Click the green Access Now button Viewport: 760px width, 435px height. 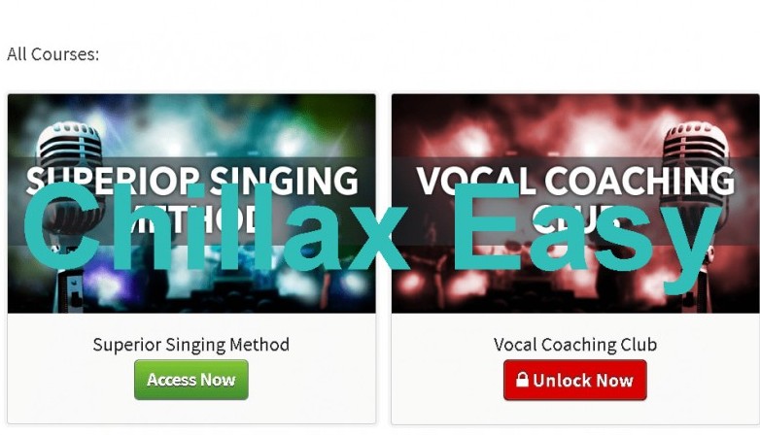[x=190, y=380]
